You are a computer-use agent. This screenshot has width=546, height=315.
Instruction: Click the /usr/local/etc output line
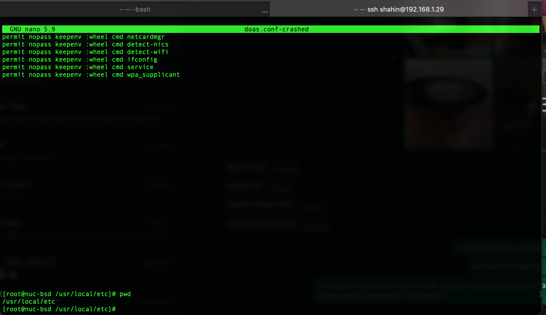29,301
